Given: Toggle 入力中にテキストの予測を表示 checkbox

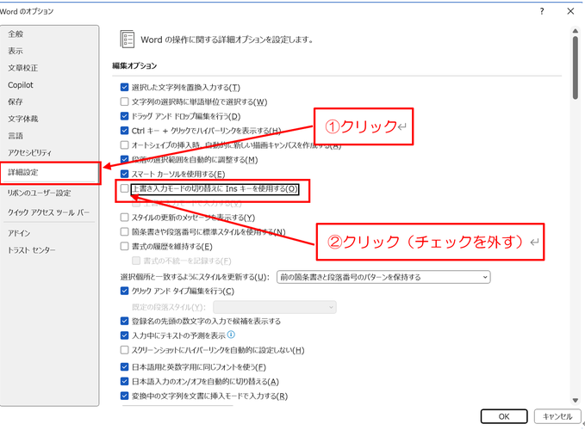Looking at the screenshot, I should [x=125, y=335].
